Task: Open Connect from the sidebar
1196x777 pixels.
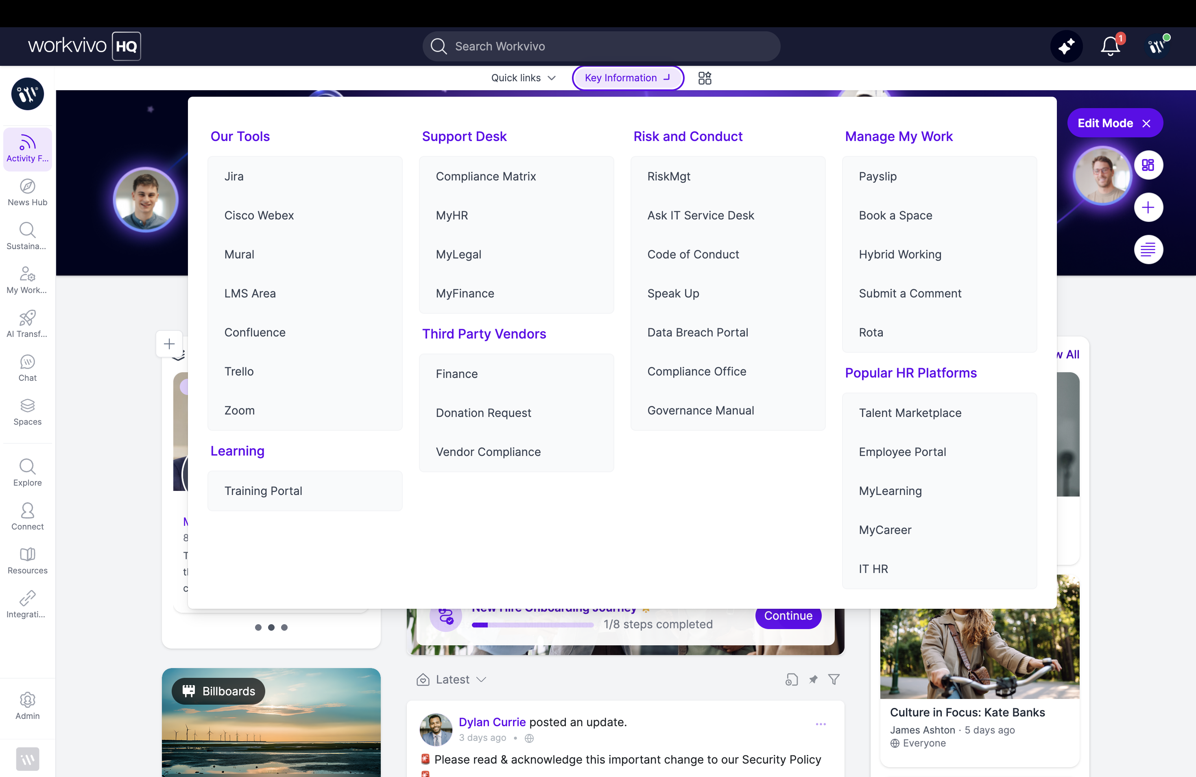Action: point(28,517)
